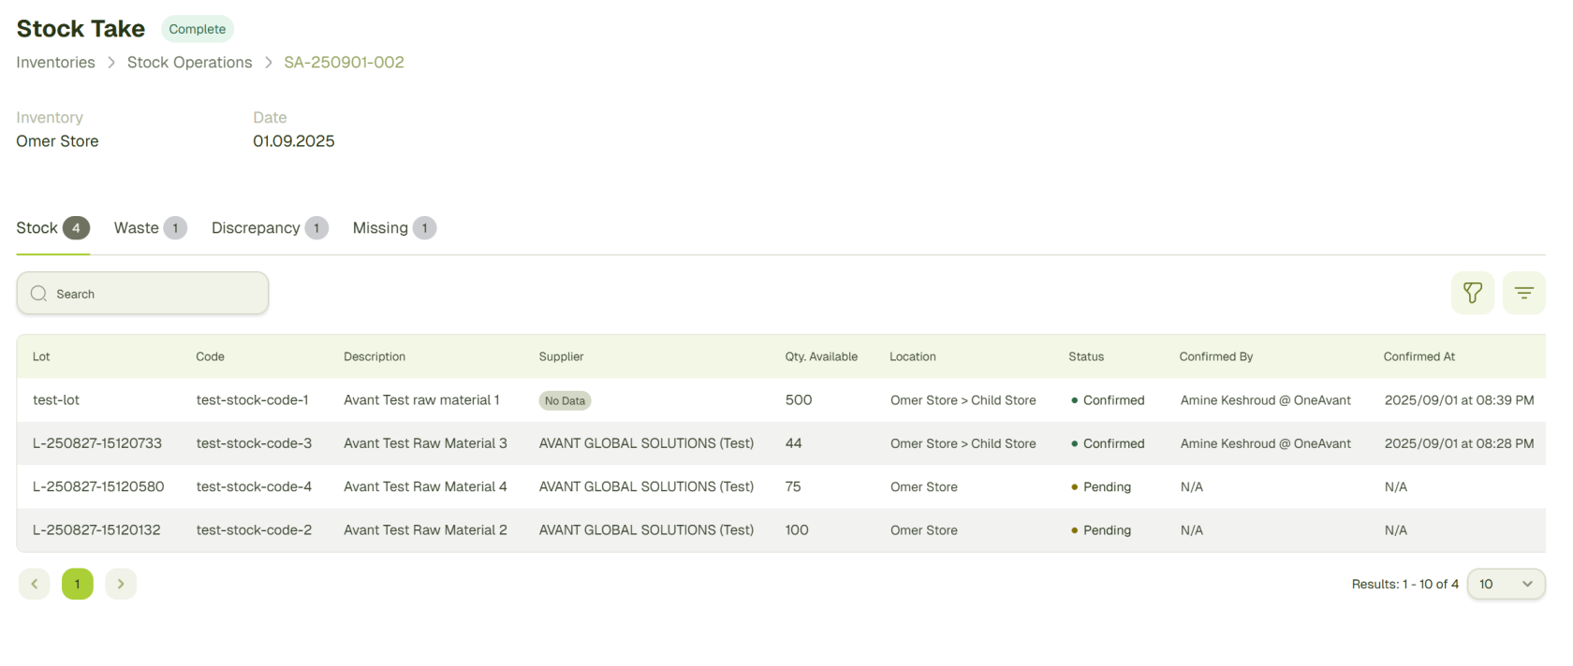The height and width of the screenshot is (666, 1573).
Task: Navigate to Stock Operations breadcrumb
Action: tap(189, 63)
